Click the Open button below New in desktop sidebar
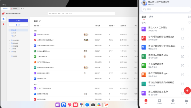The height and width of the screenshot is (108, 191). pos(18,25)
